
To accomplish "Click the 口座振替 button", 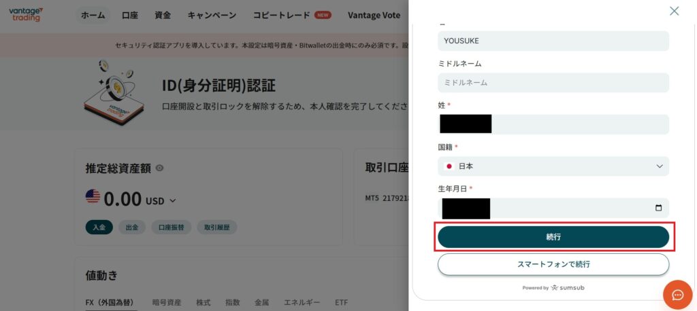I will [x=171, y=227].
